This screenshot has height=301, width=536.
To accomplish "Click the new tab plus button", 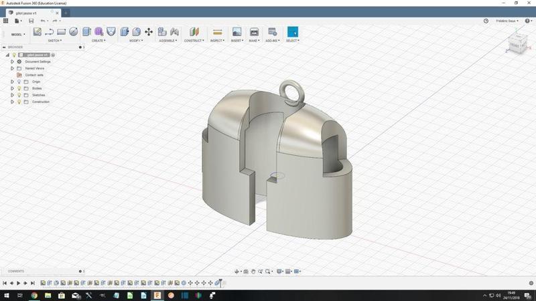I will coord(66,13).
